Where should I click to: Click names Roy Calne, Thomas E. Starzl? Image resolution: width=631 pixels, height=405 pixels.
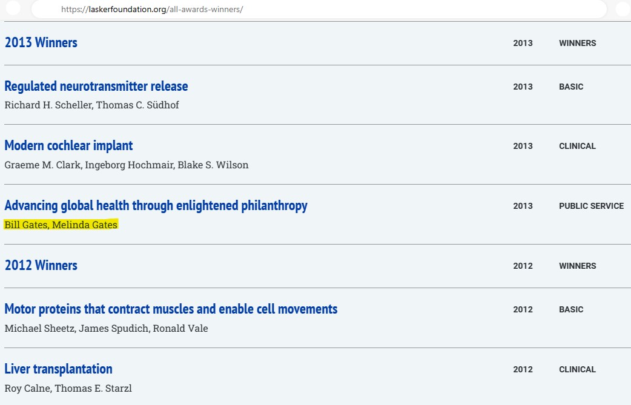[x=68, y=389]
